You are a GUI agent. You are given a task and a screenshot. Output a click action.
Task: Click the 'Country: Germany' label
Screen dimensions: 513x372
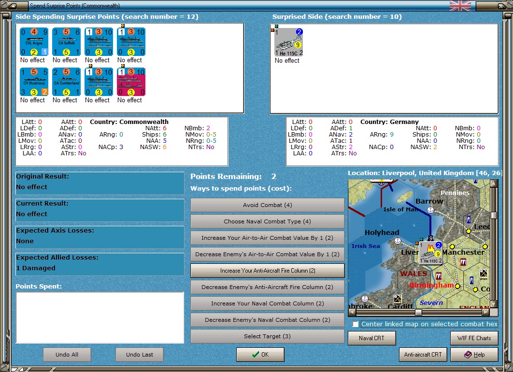coord(390,122)
